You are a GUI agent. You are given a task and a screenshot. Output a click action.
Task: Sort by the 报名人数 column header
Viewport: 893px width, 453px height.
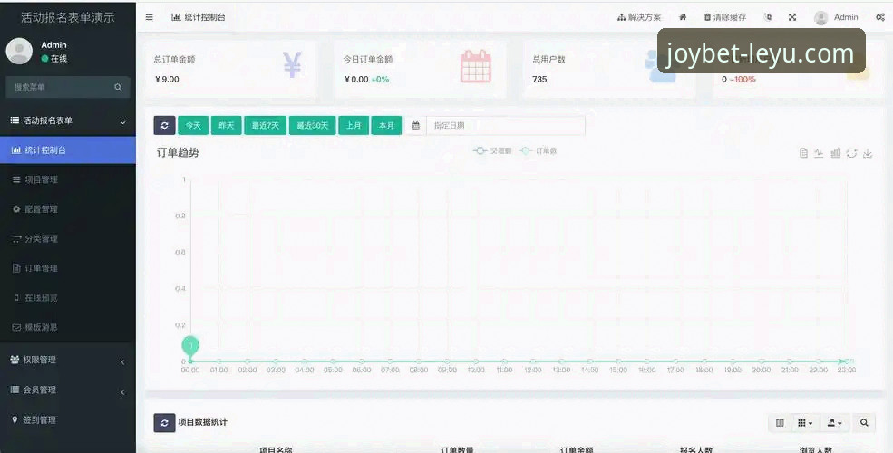coord(696,449)
